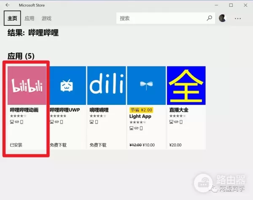
Task: Click the 嘀哩嘀哩 app title
Action: click(99, 110)
